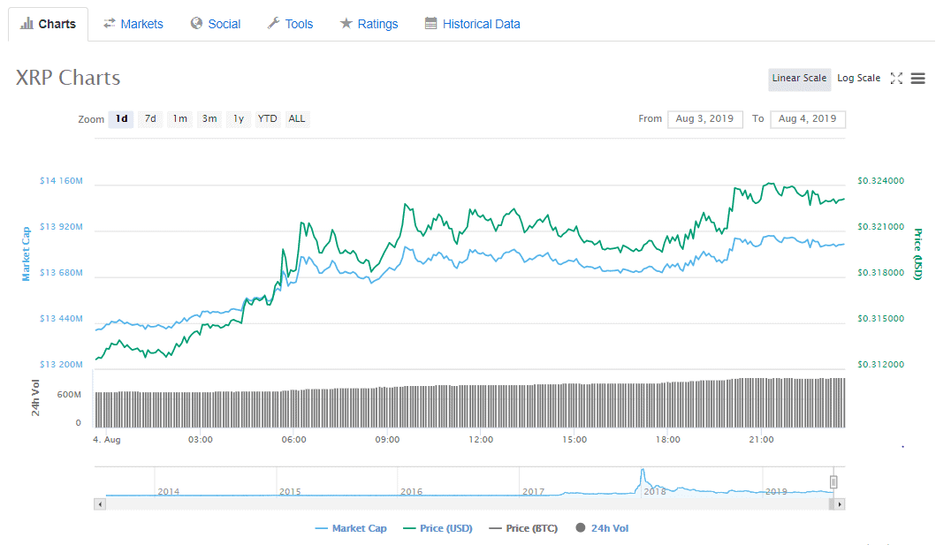Screen dimensions: 951x545
Task: Click the From date field
Action: click(704, 119)
